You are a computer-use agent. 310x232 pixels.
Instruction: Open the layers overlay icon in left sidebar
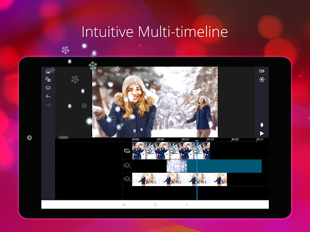pyautogui.click(x=48, y=88)
